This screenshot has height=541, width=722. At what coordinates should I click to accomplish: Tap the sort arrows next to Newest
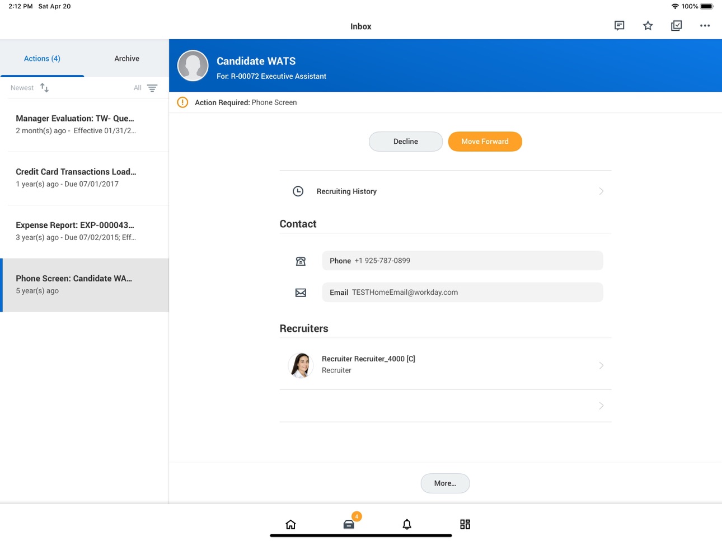[44, 88]
